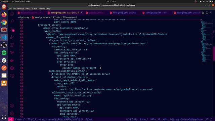Open Spotify from dock
This screenshot has height=121, width=215.
coord(4,53)
